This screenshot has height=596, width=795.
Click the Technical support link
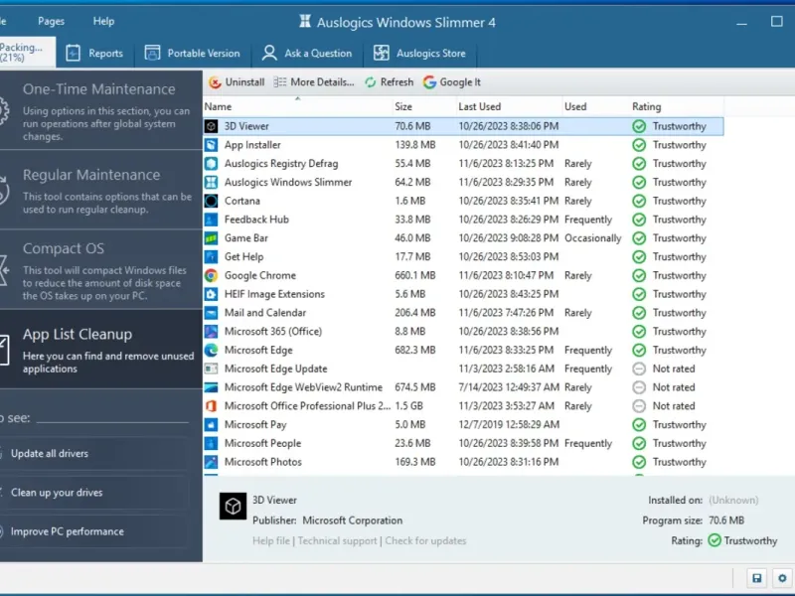(x=337, y=541)
